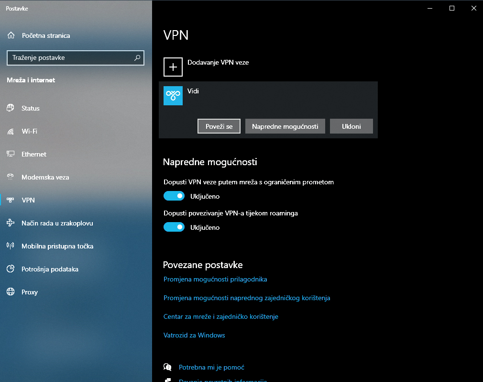
Task: Select the Vidi VPN connection icon
Action: coord(173,96)
